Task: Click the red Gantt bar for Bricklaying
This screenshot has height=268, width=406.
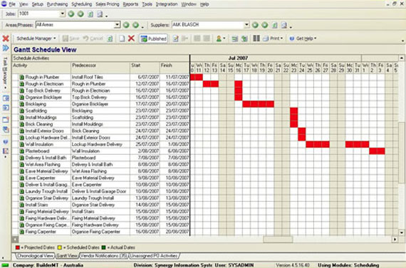Action: [x=258, y=104]
